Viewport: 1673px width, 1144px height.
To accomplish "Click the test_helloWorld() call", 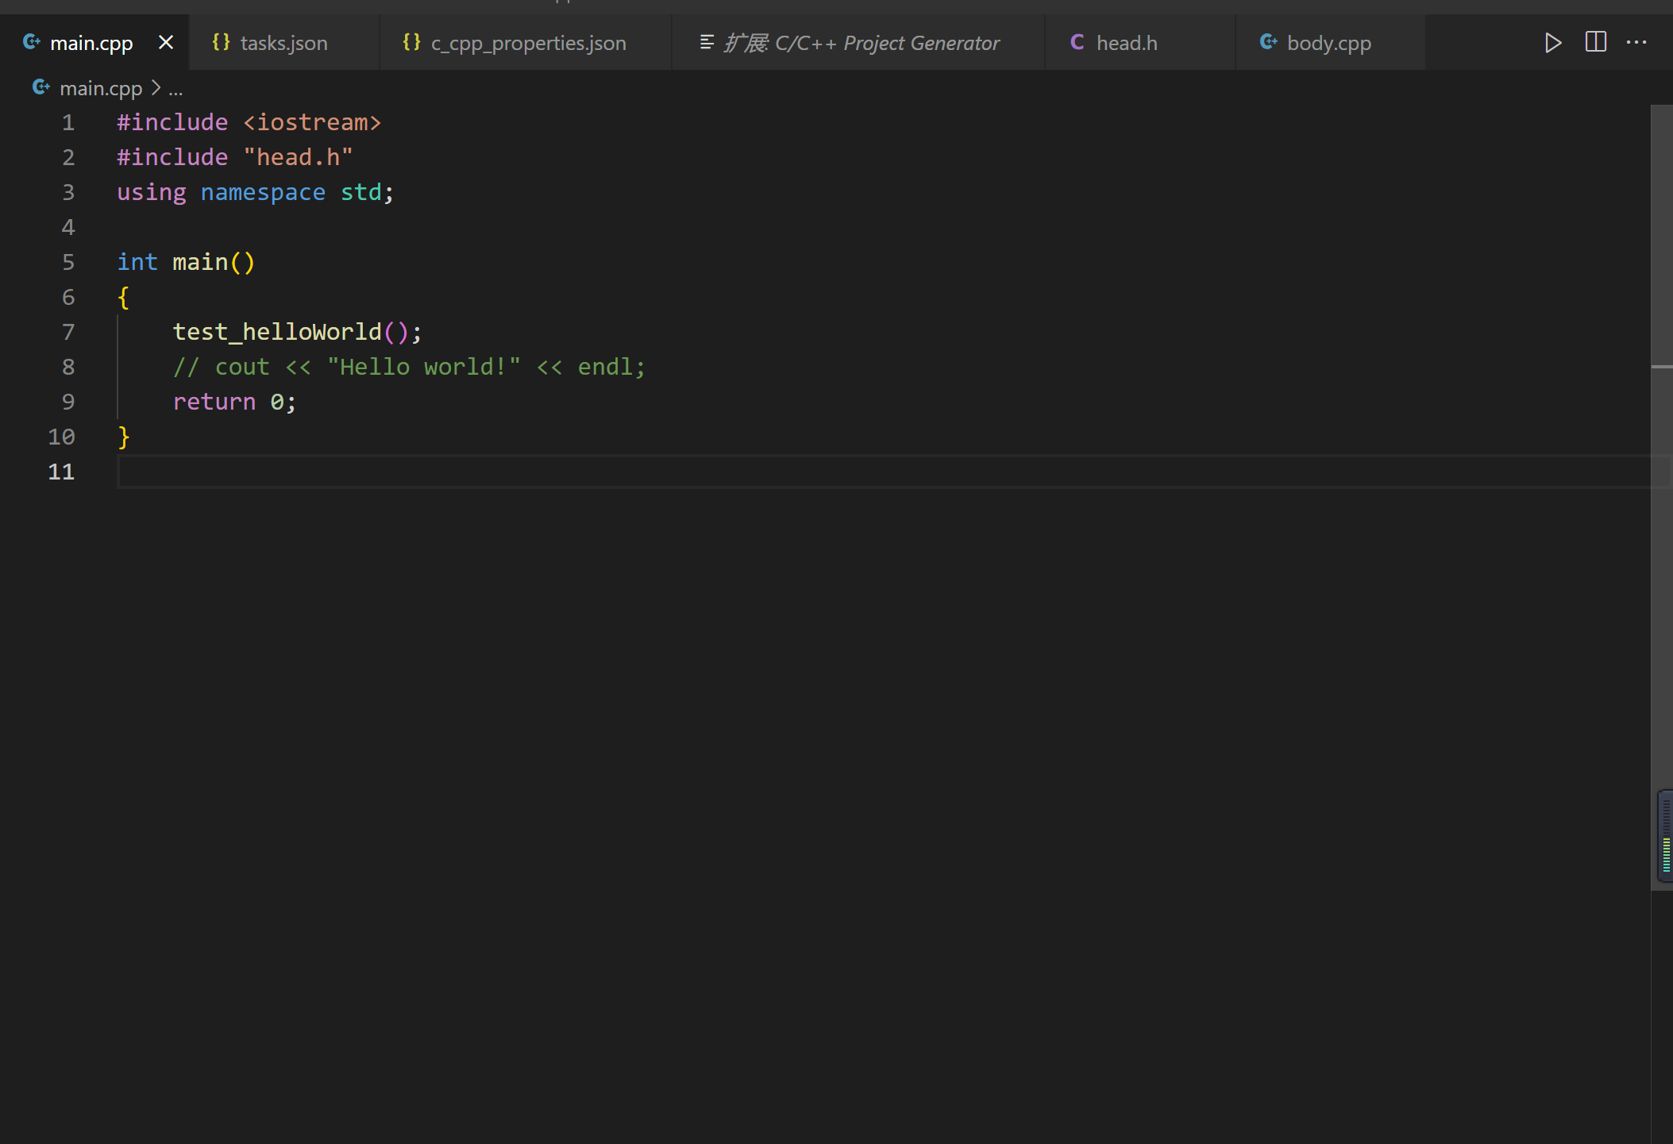I will point(298,332).
